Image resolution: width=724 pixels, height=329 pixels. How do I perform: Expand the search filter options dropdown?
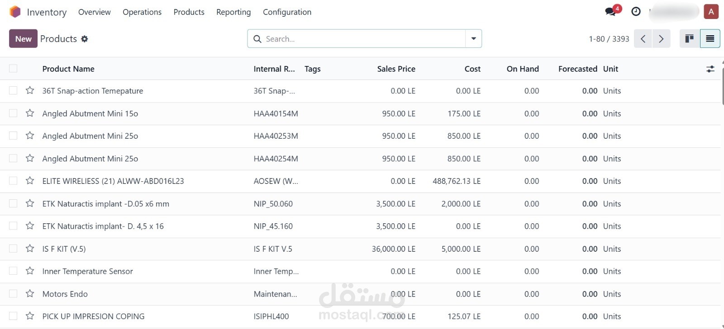[473, 39]
